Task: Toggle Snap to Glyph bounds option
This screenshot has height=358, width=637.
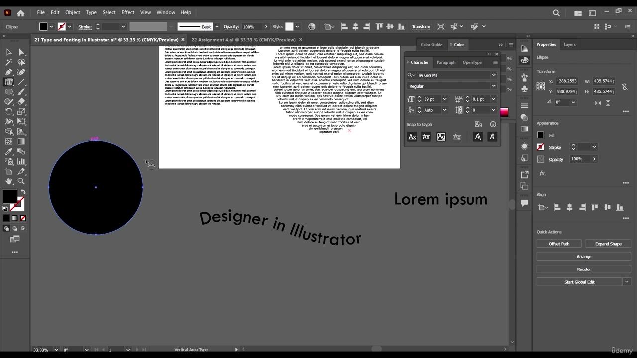Action: point(441,137)
